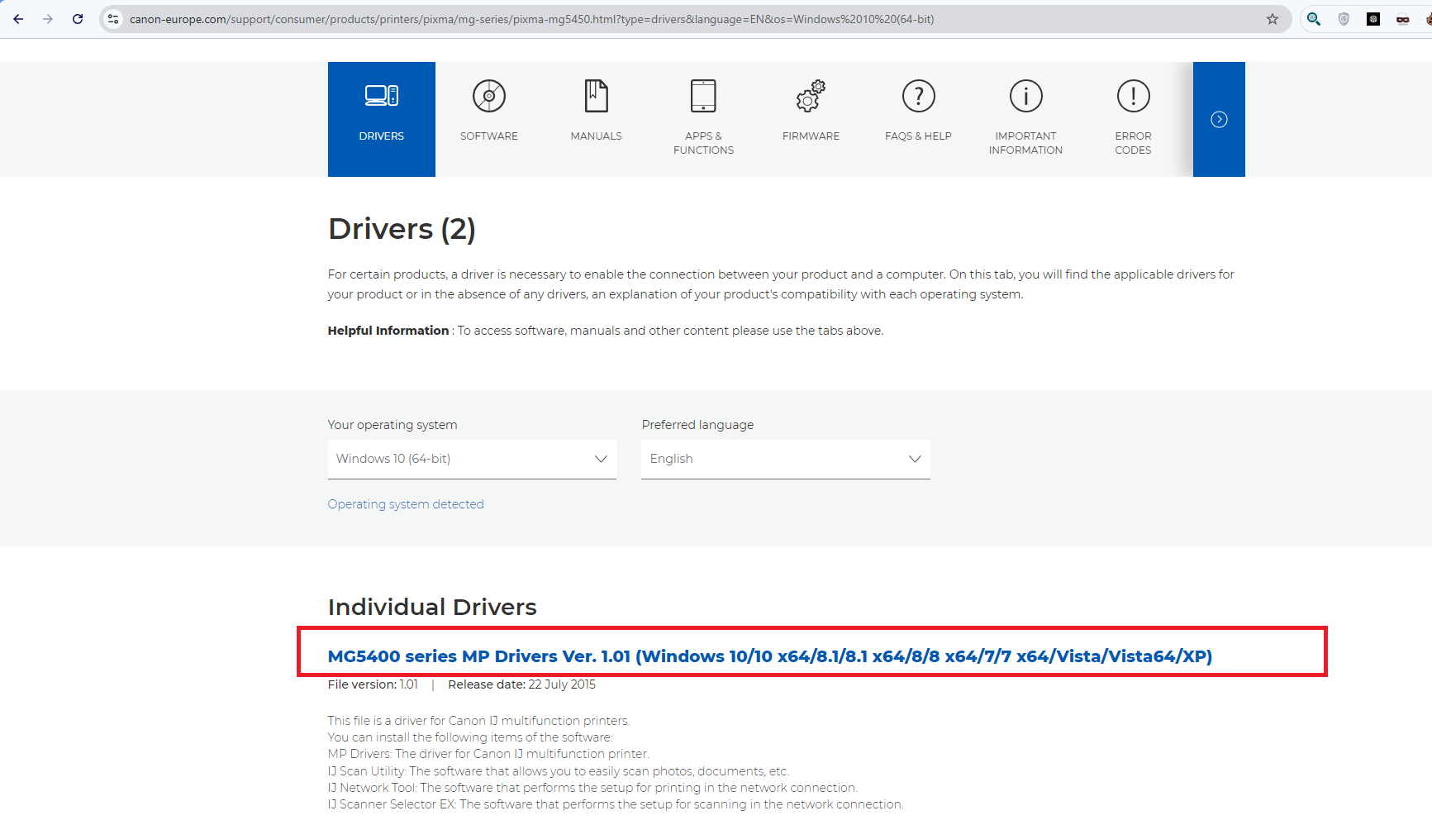1432x825 pixels.
Task: Open the shield extension icon
Action: pyautogui.click(x=1344, y=19)
